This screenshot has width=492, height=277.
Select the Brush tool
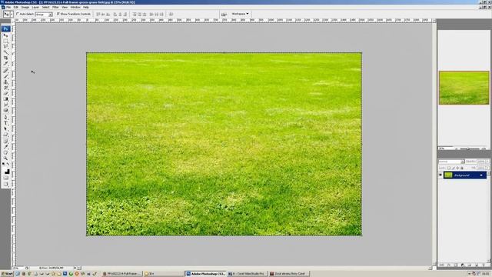click(5, 76)
